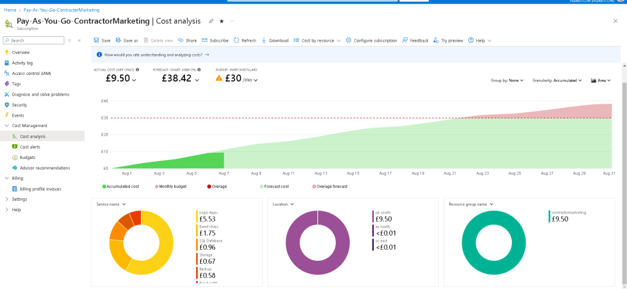
Task: Open the Group by None dropdown
Action: [x=507, y=80]
